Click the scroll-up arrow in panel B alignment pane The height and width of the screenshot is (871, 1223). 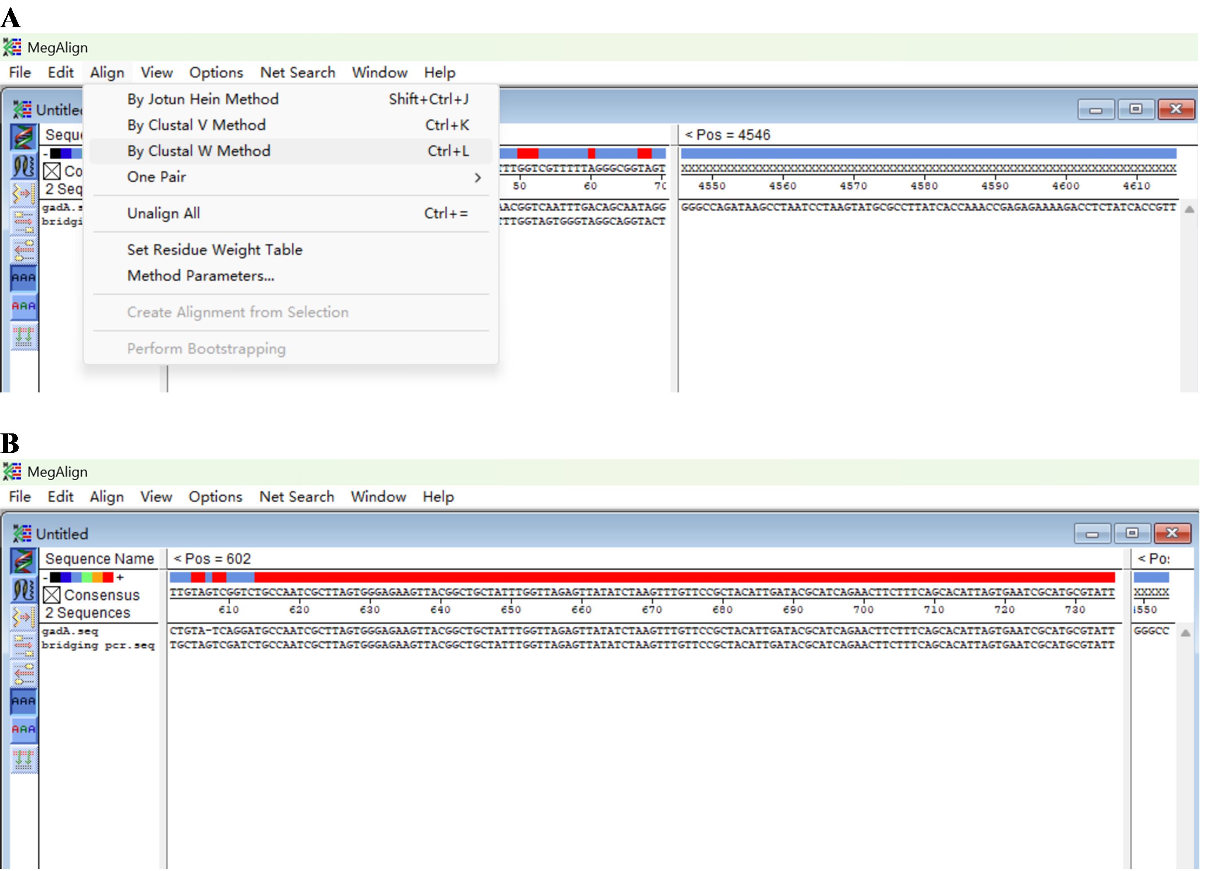1185,633
